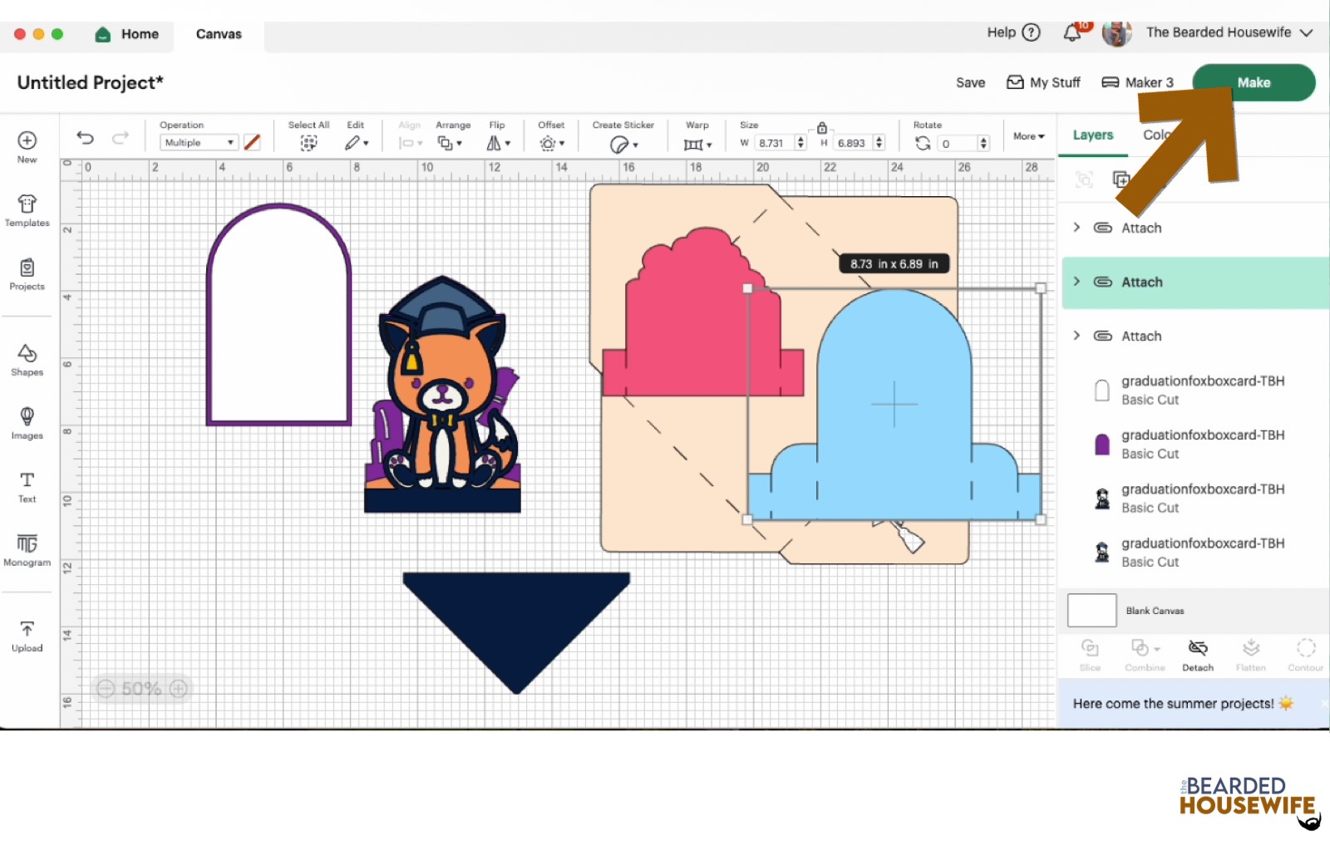Open the Images library

point(27,423)
